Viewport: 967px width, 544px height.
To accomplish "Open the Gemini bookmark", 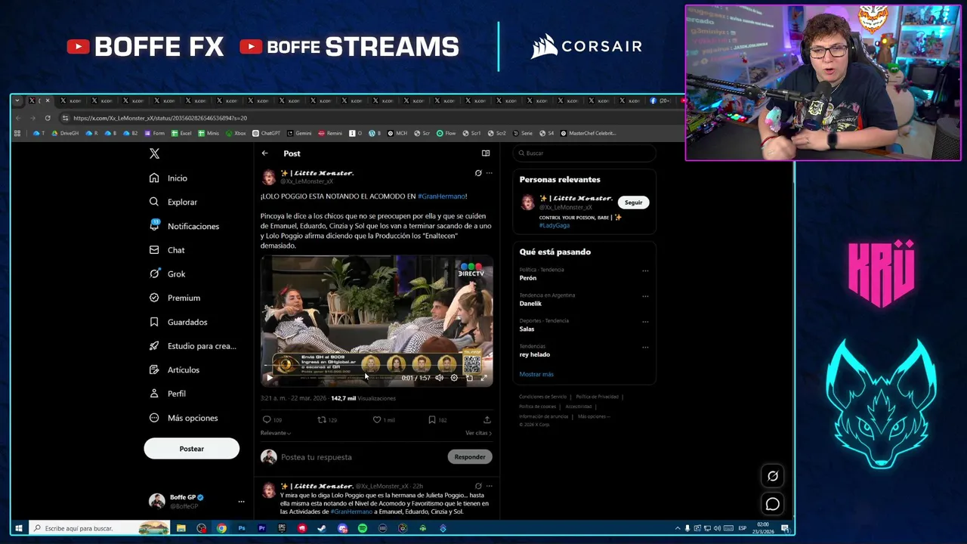I will pyautogui.click(x=299, y=133).
